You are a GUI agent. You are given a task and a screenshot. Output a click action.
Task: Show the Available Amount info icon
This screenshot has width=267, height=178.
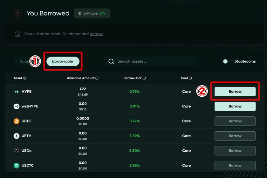[x=97, y=78]
